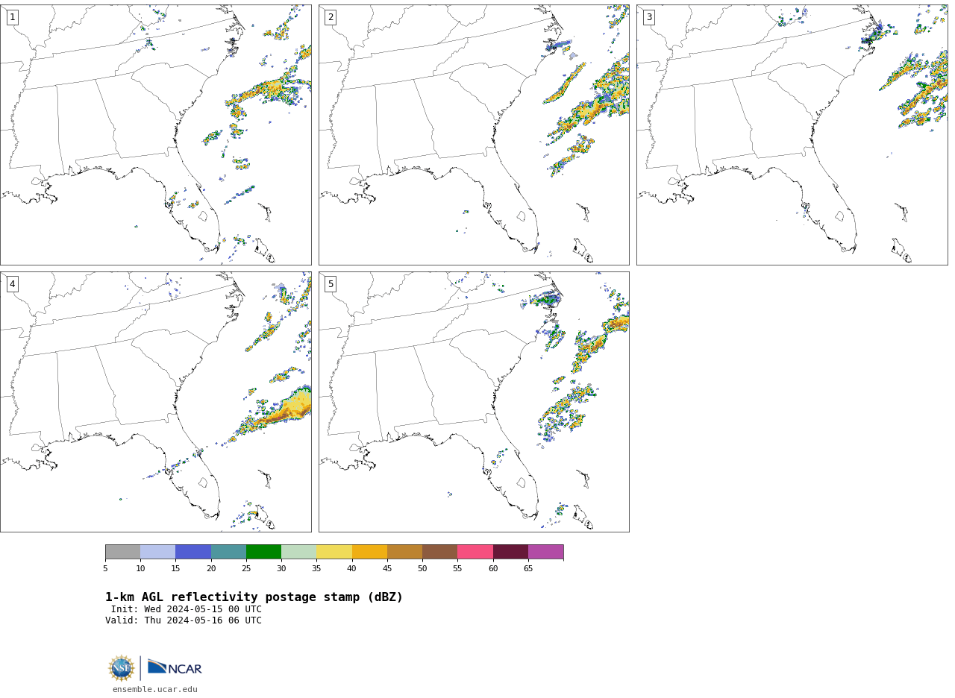
Task: Click the '1-km AGL reflectivity postage stamp' title
Action: 254,597
